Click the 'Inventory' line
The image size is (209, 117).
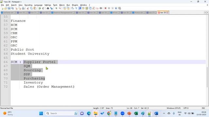[33, 83]
